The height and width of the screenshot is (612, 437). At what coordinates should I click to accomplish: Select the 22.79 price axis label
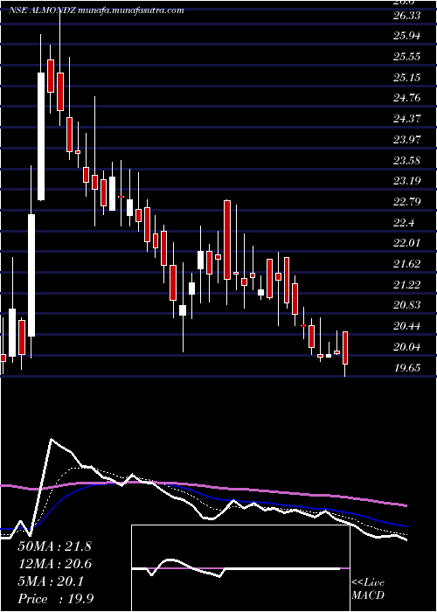click(406, 201)
